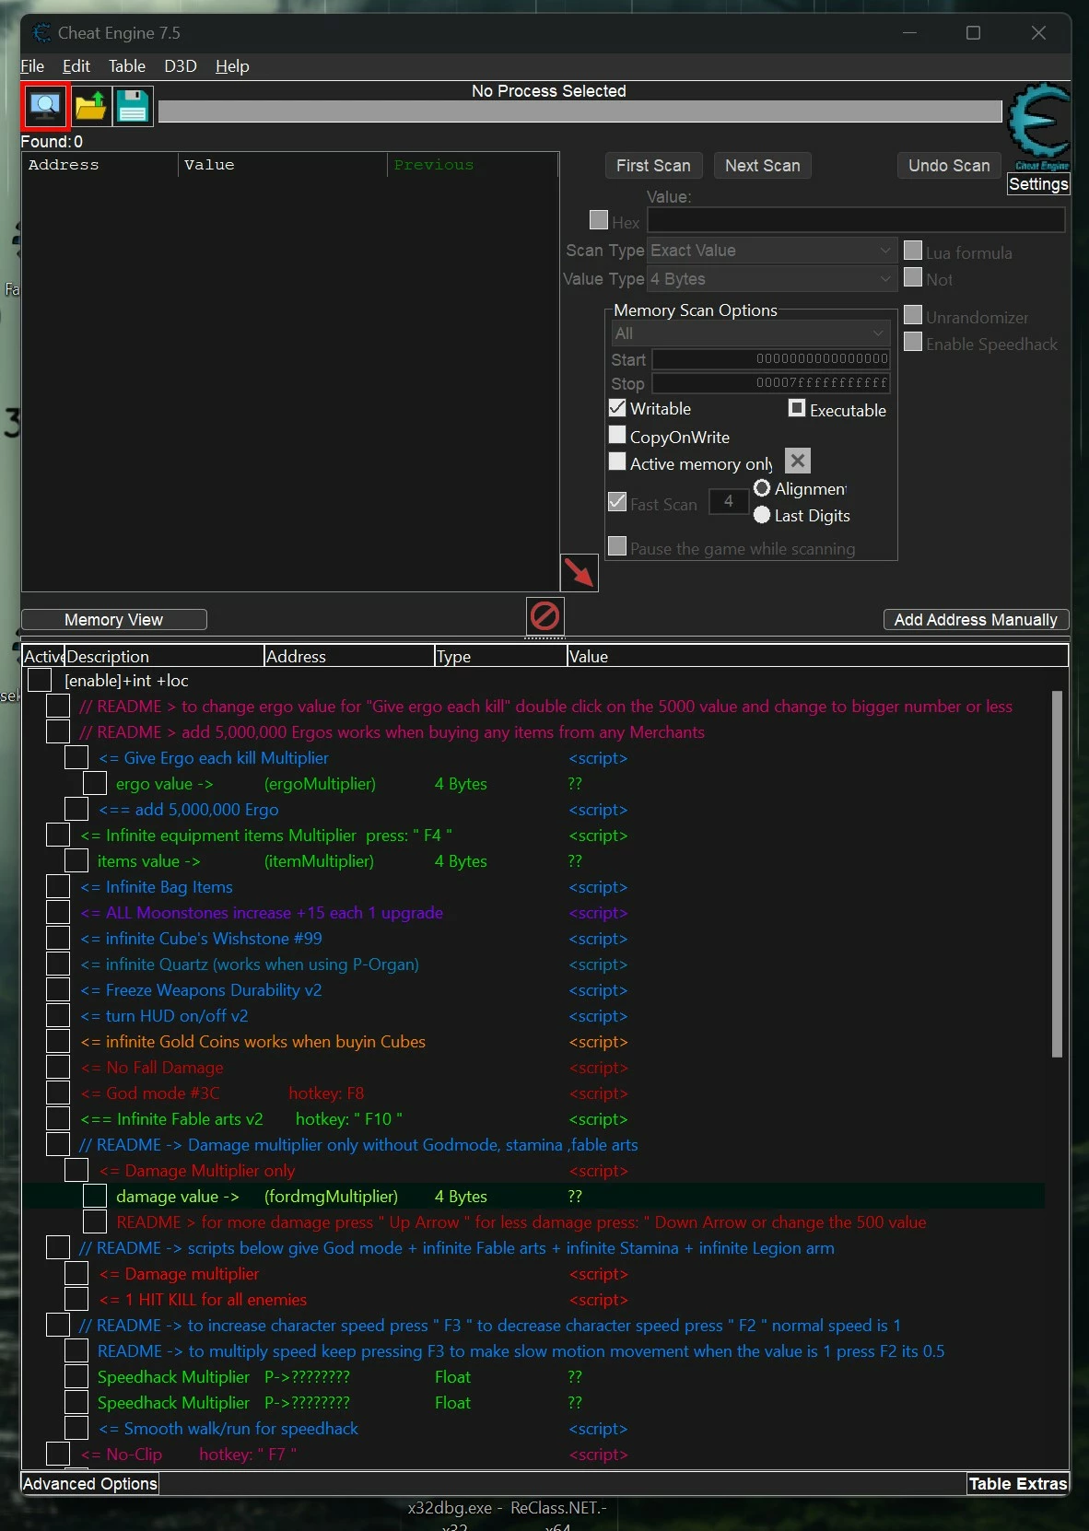
Task: Select the Alignment radio button
Action: (x=762, y=488)
